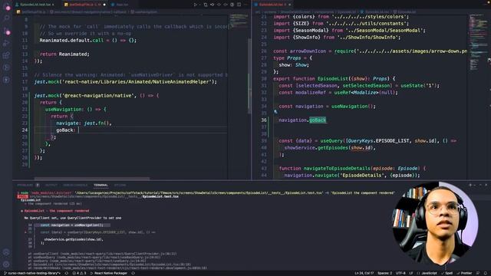Click 'type Props' declaration on line 27
This screenshot has height=276, width=491.
[x=287, y=58]
